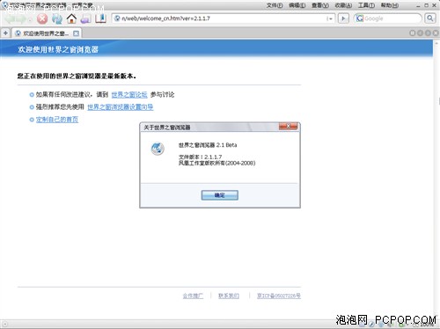Open the small history dropdown beside forward arrow
The height and width of the screenshot is (329, 440).
pos(30,20)
